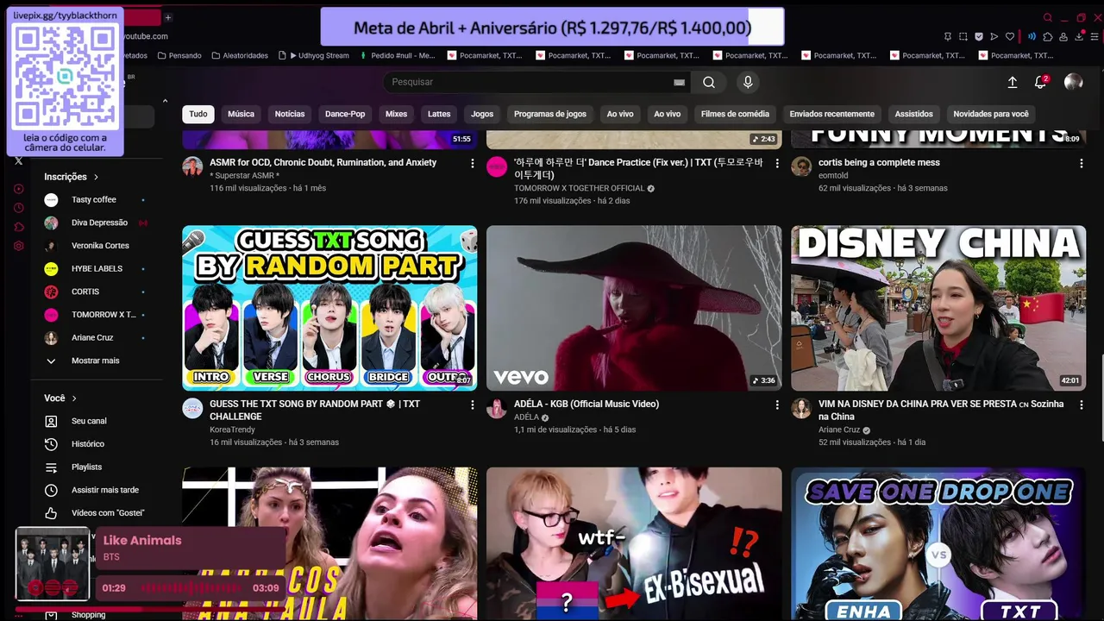The image size is (1104, 621).
Task: Click the YouTube search magnifier button
Action: coord(709,82)
